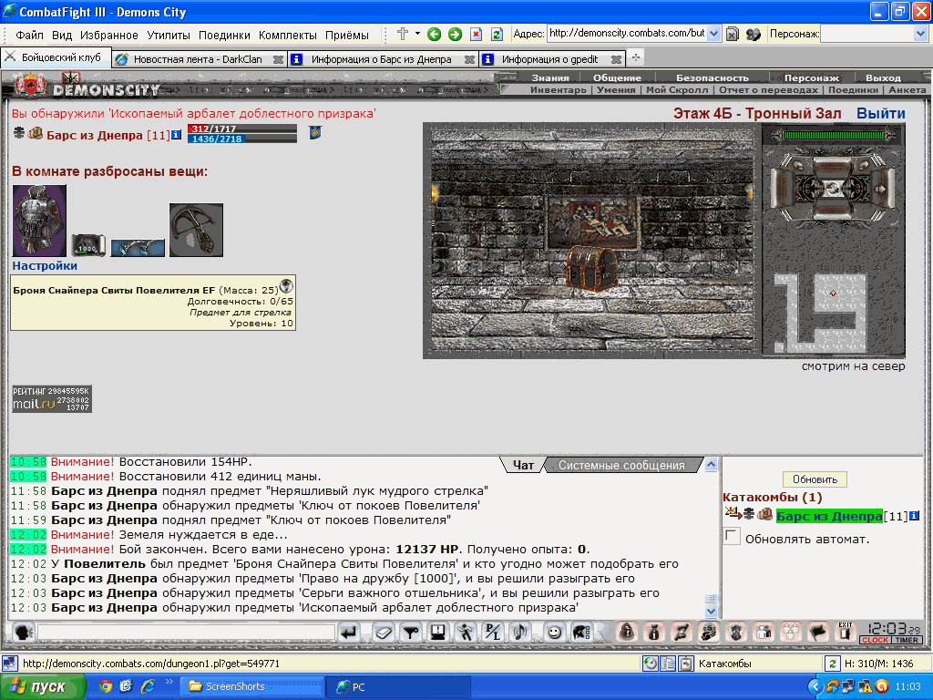Open the Анкета link
Image resolution: width=933 pixels, height=700 pixels.
[907, 90]
